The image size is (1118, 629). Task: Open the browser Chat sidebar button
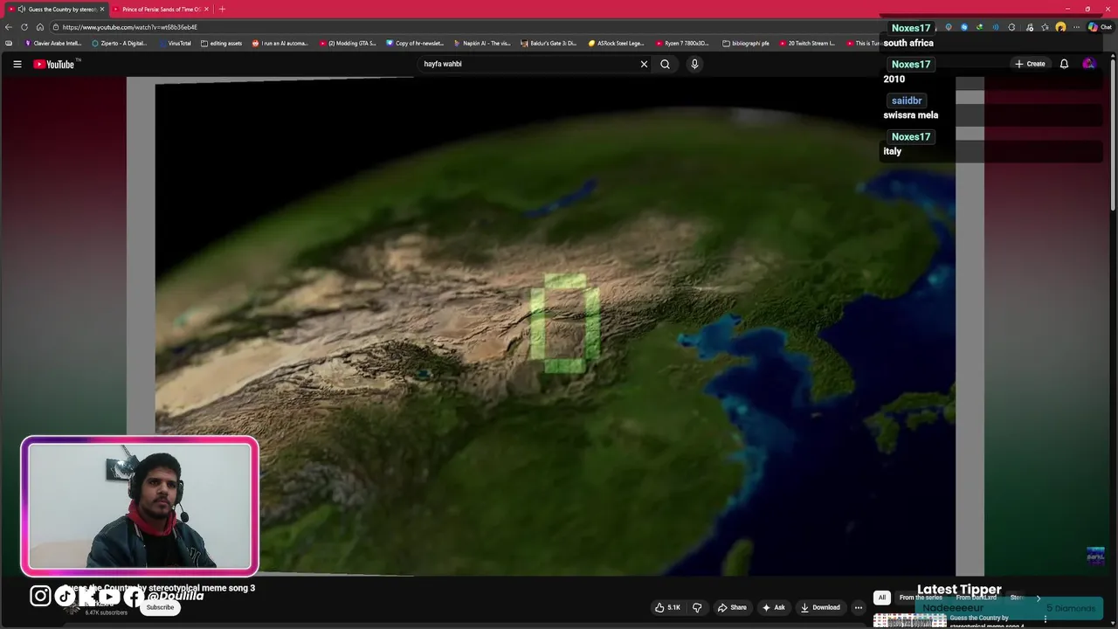click(x=1100, y=27)
